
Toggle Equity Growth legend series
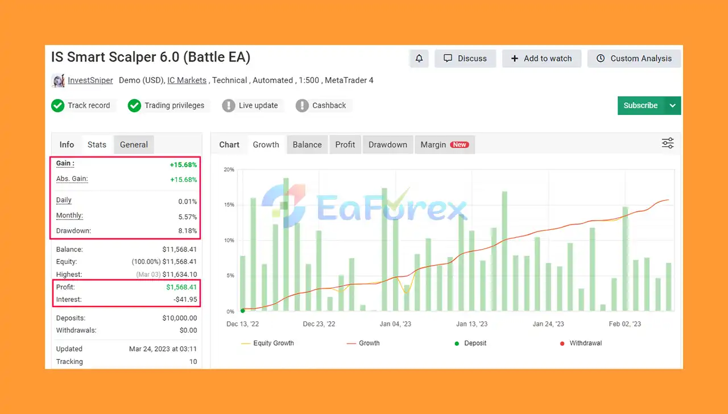pos(267,343)
